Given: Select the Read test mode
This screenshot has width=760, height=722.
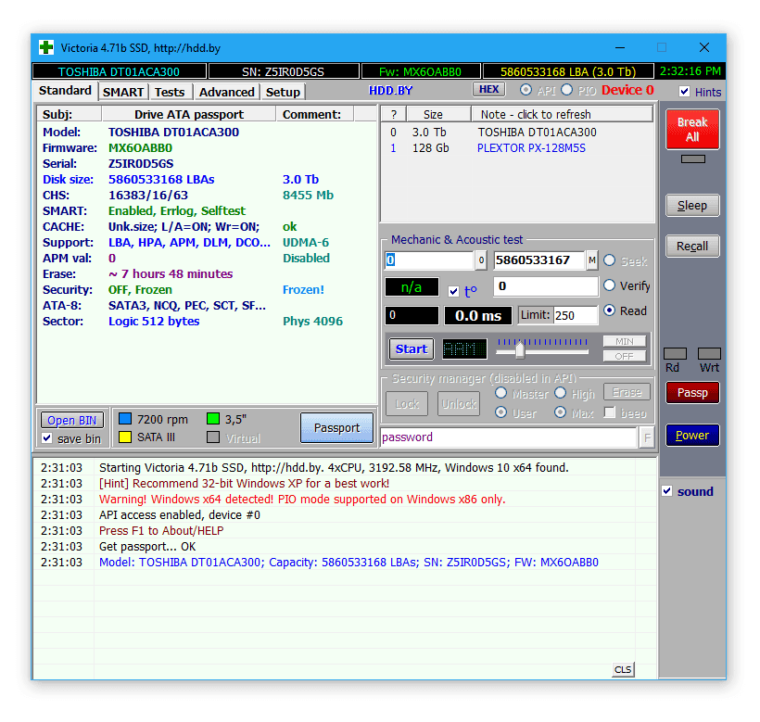Looking at the screenshot, I should click(x=609, y=310).
